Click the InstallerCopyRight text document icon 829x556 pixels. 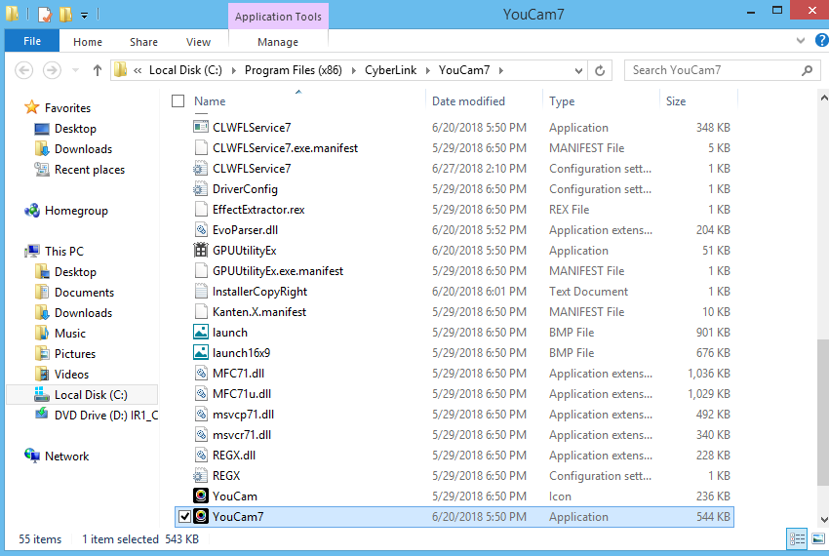click(x=200, y=291)
